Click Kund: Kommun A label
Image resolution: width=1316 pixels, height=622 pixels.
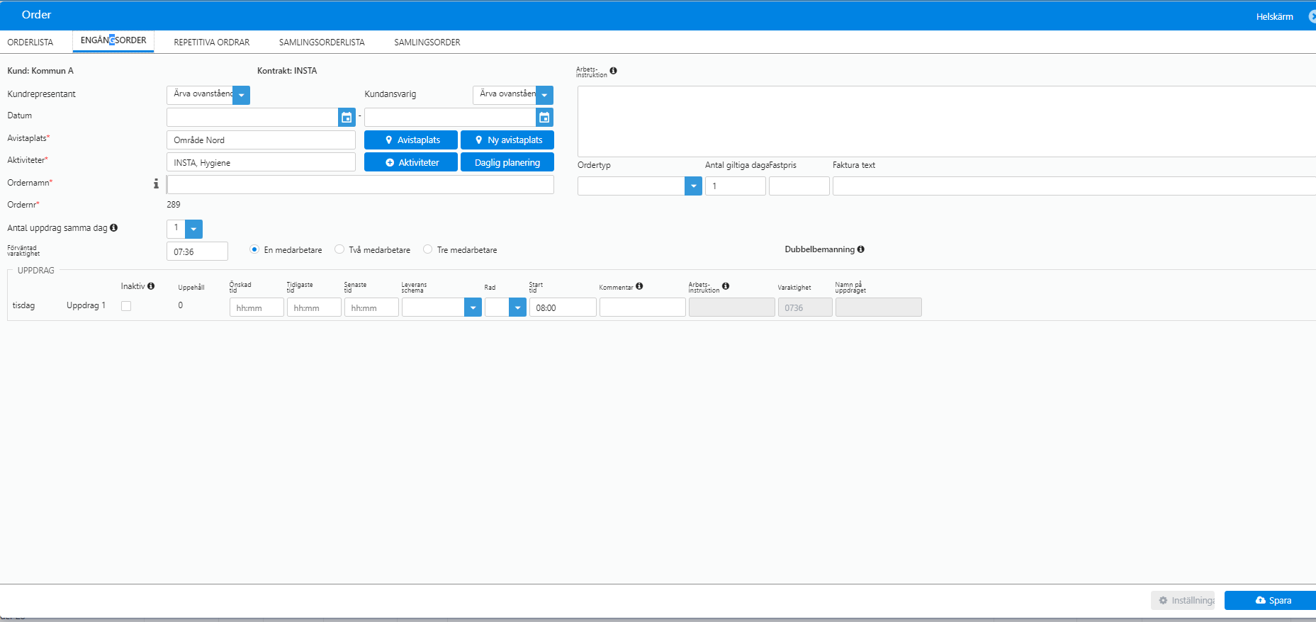[40, 71]
